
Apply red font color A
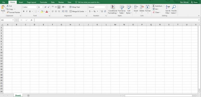pyautogui.click(x=47, y=11)
